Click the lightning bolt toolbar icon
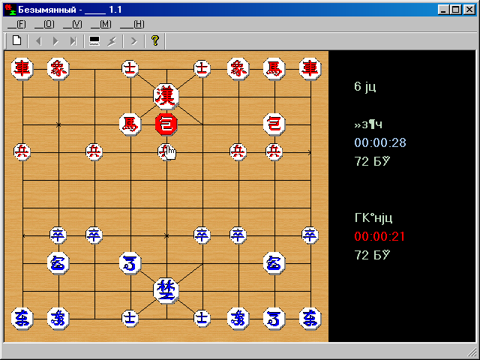480x360 pixels. [112, 40]
